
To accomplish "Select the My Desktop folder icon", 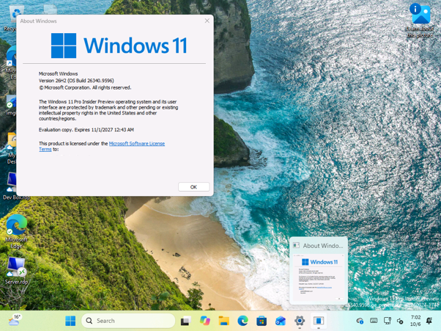I will coord(12,148).
